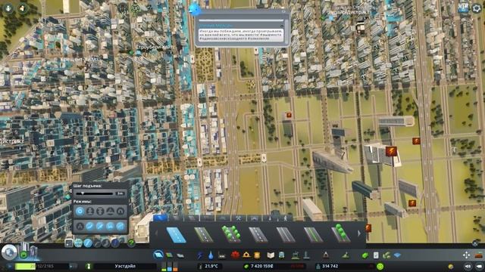Image resolution: width=485 pixels, height=272 pixels.
Task: Close the Chirper message panel
Action: [283, 12]
